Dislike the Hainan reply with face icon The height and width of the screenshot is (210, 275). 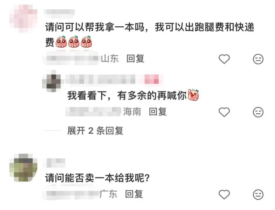(x=258, y=112)
